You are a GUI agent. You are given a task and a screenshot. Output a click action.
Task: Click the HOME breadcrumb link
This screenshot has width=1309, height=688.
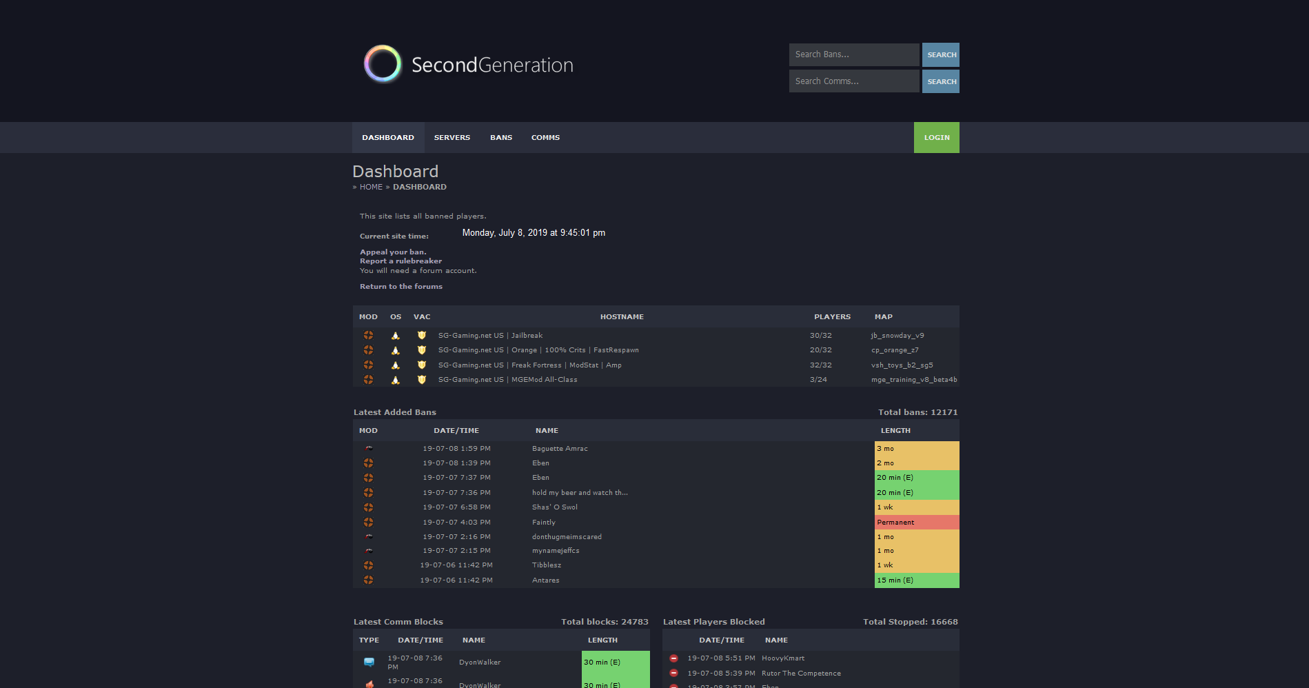(371, 188)
